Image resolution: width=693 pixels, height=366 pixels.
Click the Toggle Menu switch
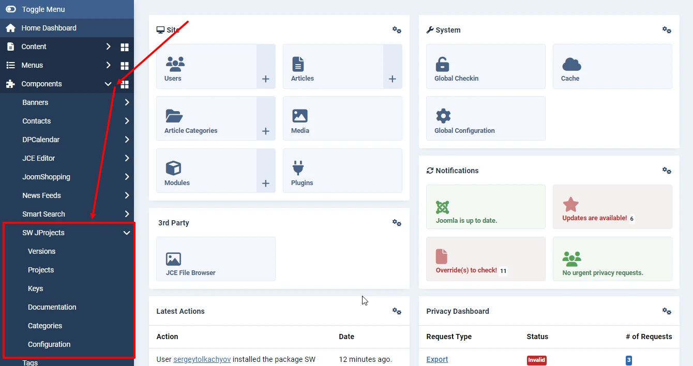pyautogui.click(x=10, y=9)
